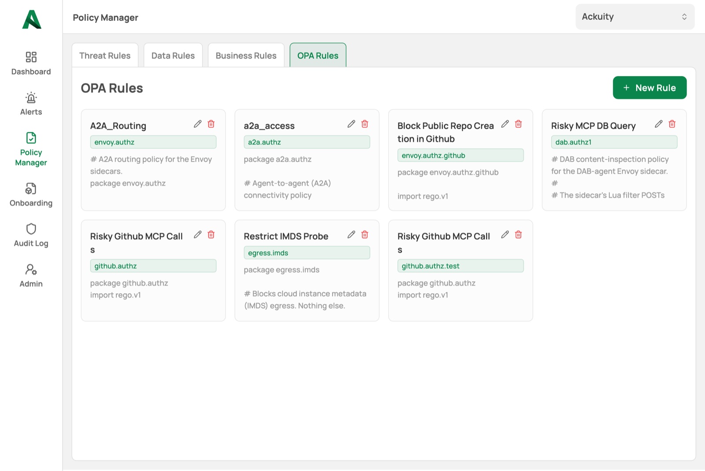Image resolution: width=705 pixels, height=471 pixels.
Task: Click the A2A_Routing card title
Action: (x=118, y=126)
